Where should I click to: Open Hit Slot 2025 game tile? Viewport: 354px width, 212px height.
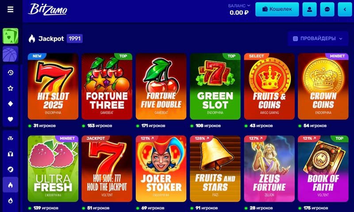click(53, 86)
